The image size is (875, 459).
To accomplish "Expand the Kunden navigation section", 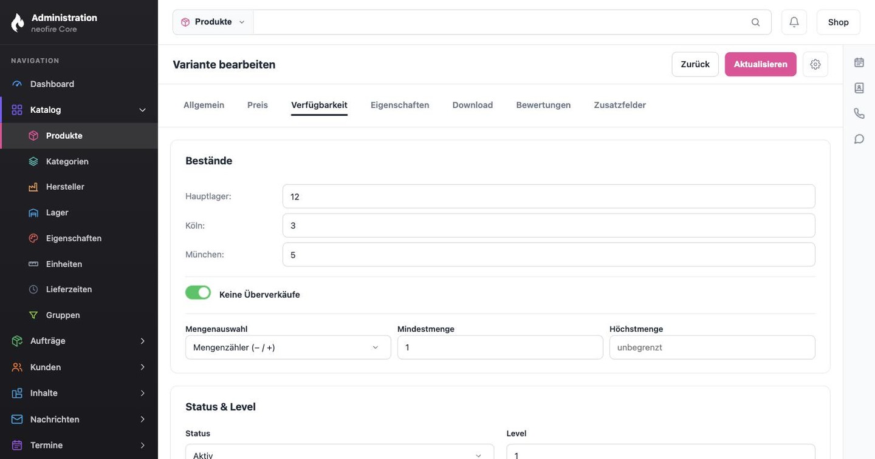I will click(79, 367).
